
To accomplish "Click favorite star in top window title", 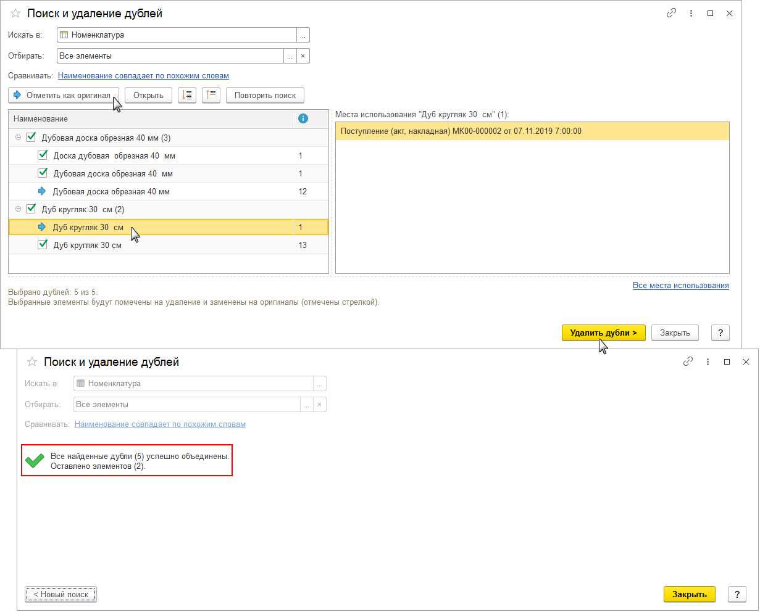I will tap(15, 14).
